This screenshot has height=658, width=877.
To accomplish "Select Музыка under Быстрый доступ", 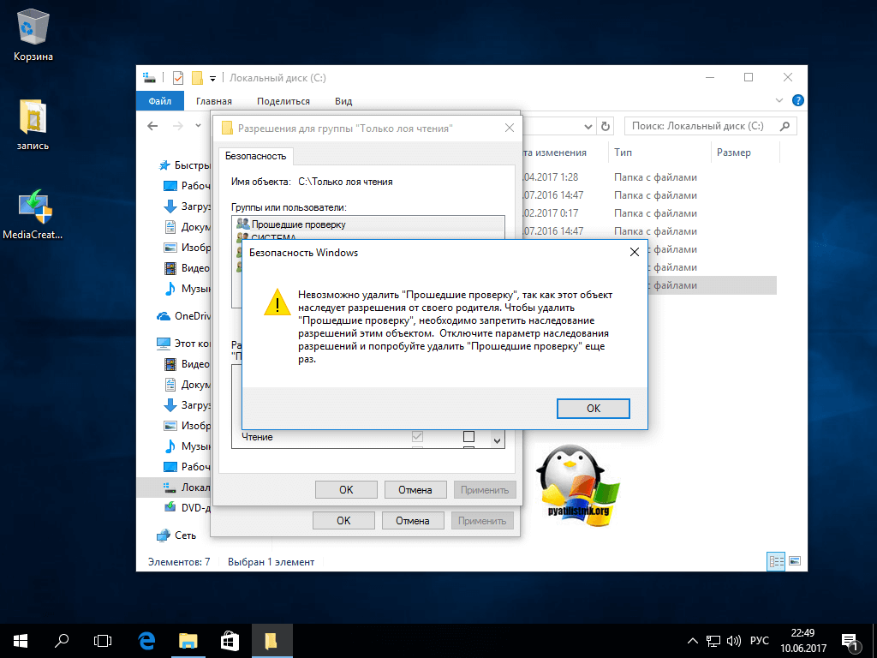I will tap(187, 289).
